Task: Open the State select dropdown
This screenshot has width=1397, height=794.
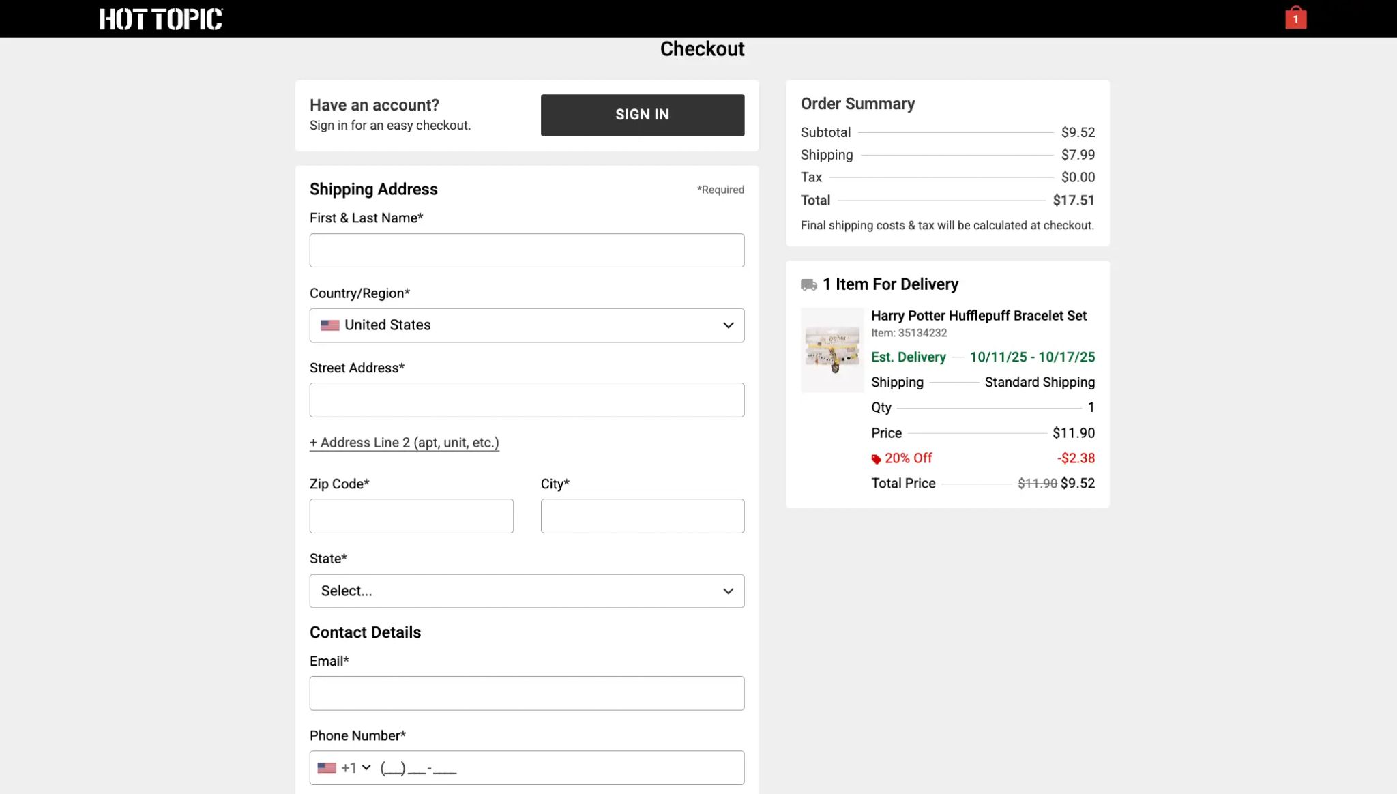Action: pyautogui.click(x=525, y=591)
